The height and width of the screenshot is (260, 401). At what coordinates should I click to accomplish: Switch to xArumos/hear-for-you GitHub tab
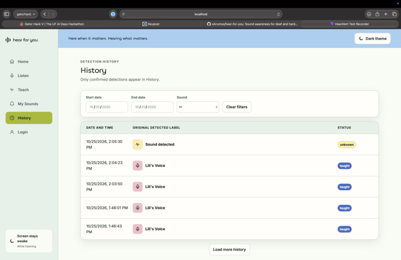[x=252, y=24]
